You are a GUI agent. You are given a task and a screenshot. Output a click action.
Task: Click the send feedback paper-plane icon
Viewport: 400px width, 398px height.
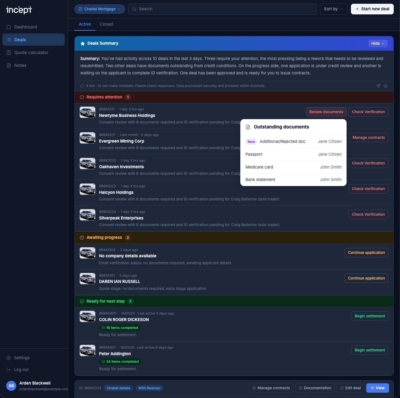coord(378,86)
